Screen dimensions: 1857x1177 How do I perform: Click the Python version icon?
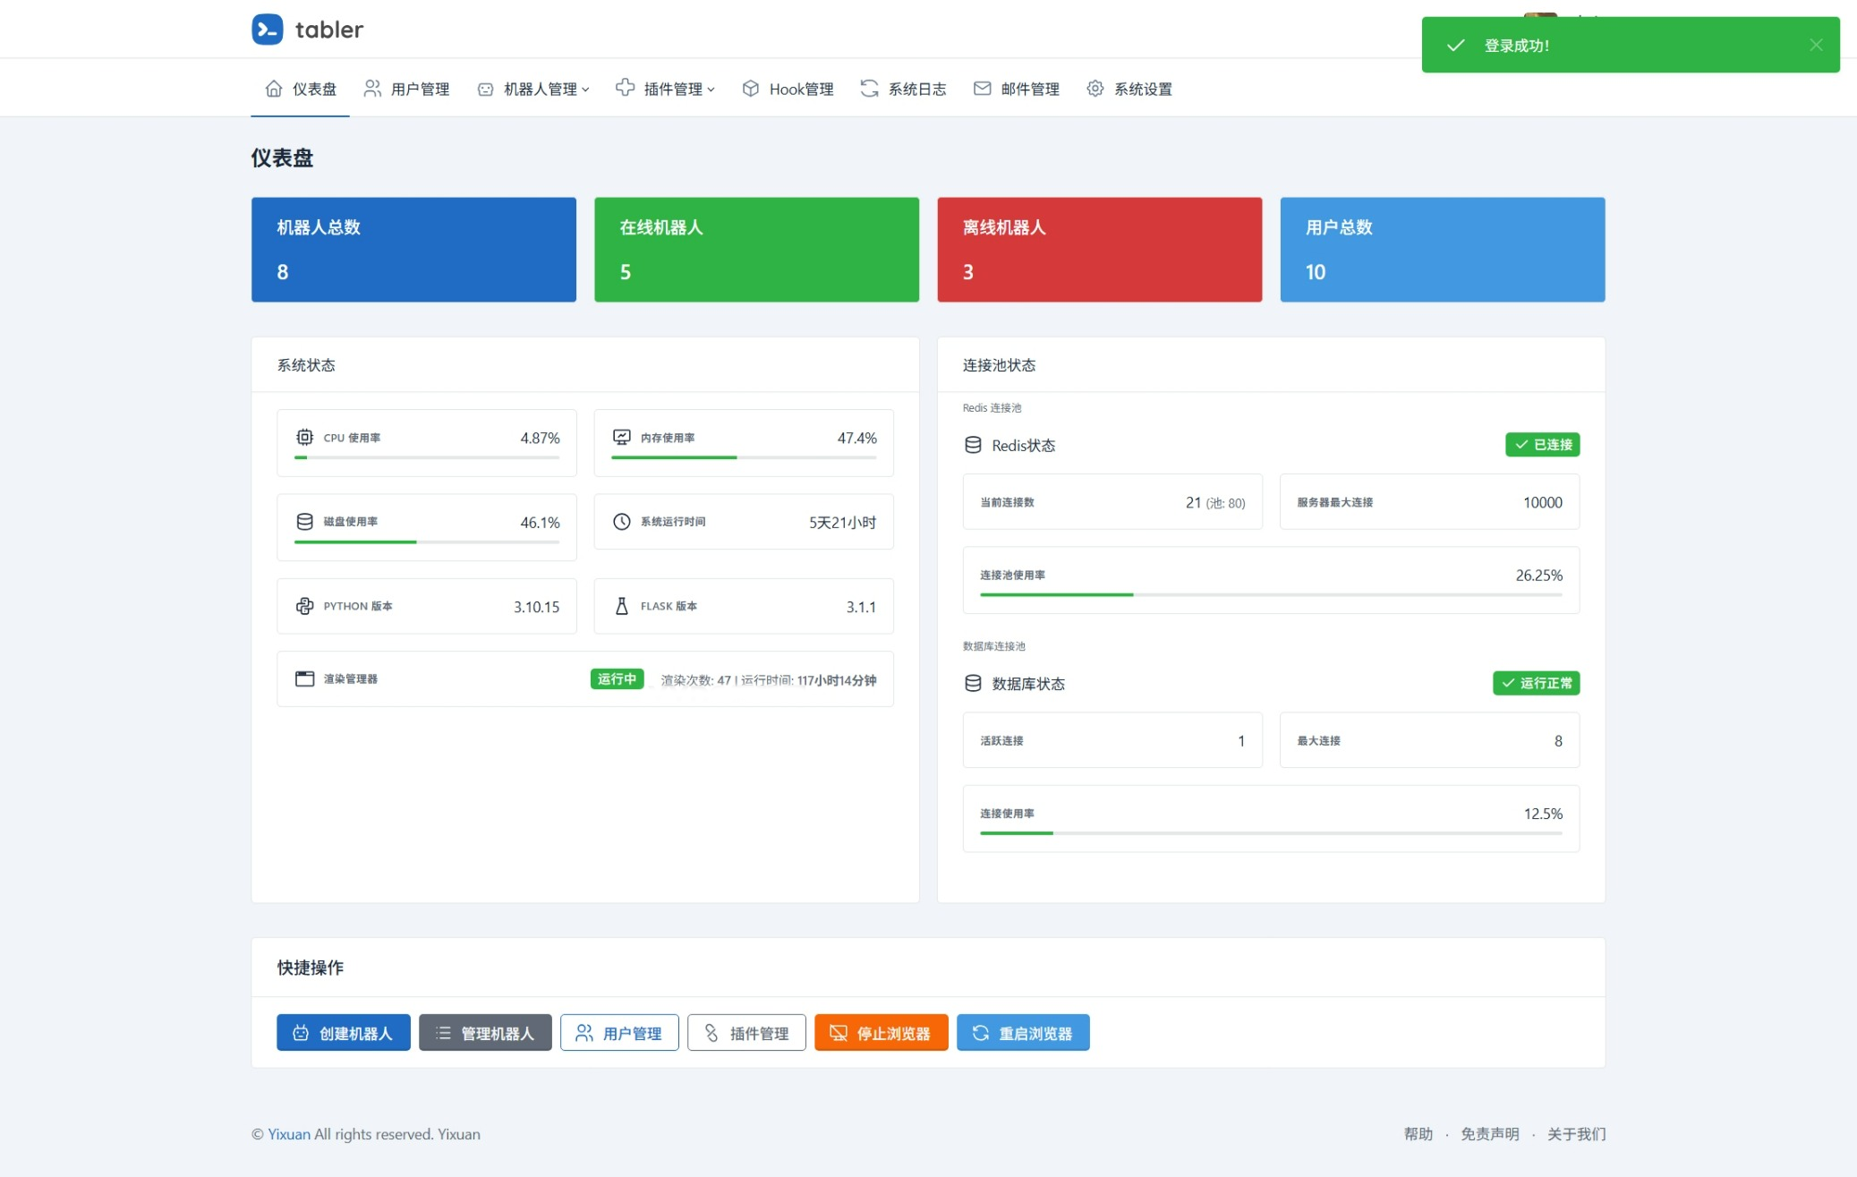(x=304, y=606)
